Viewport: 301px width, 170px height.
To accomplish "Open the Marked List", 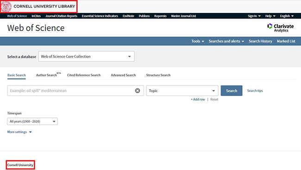I will pos(286,41).
